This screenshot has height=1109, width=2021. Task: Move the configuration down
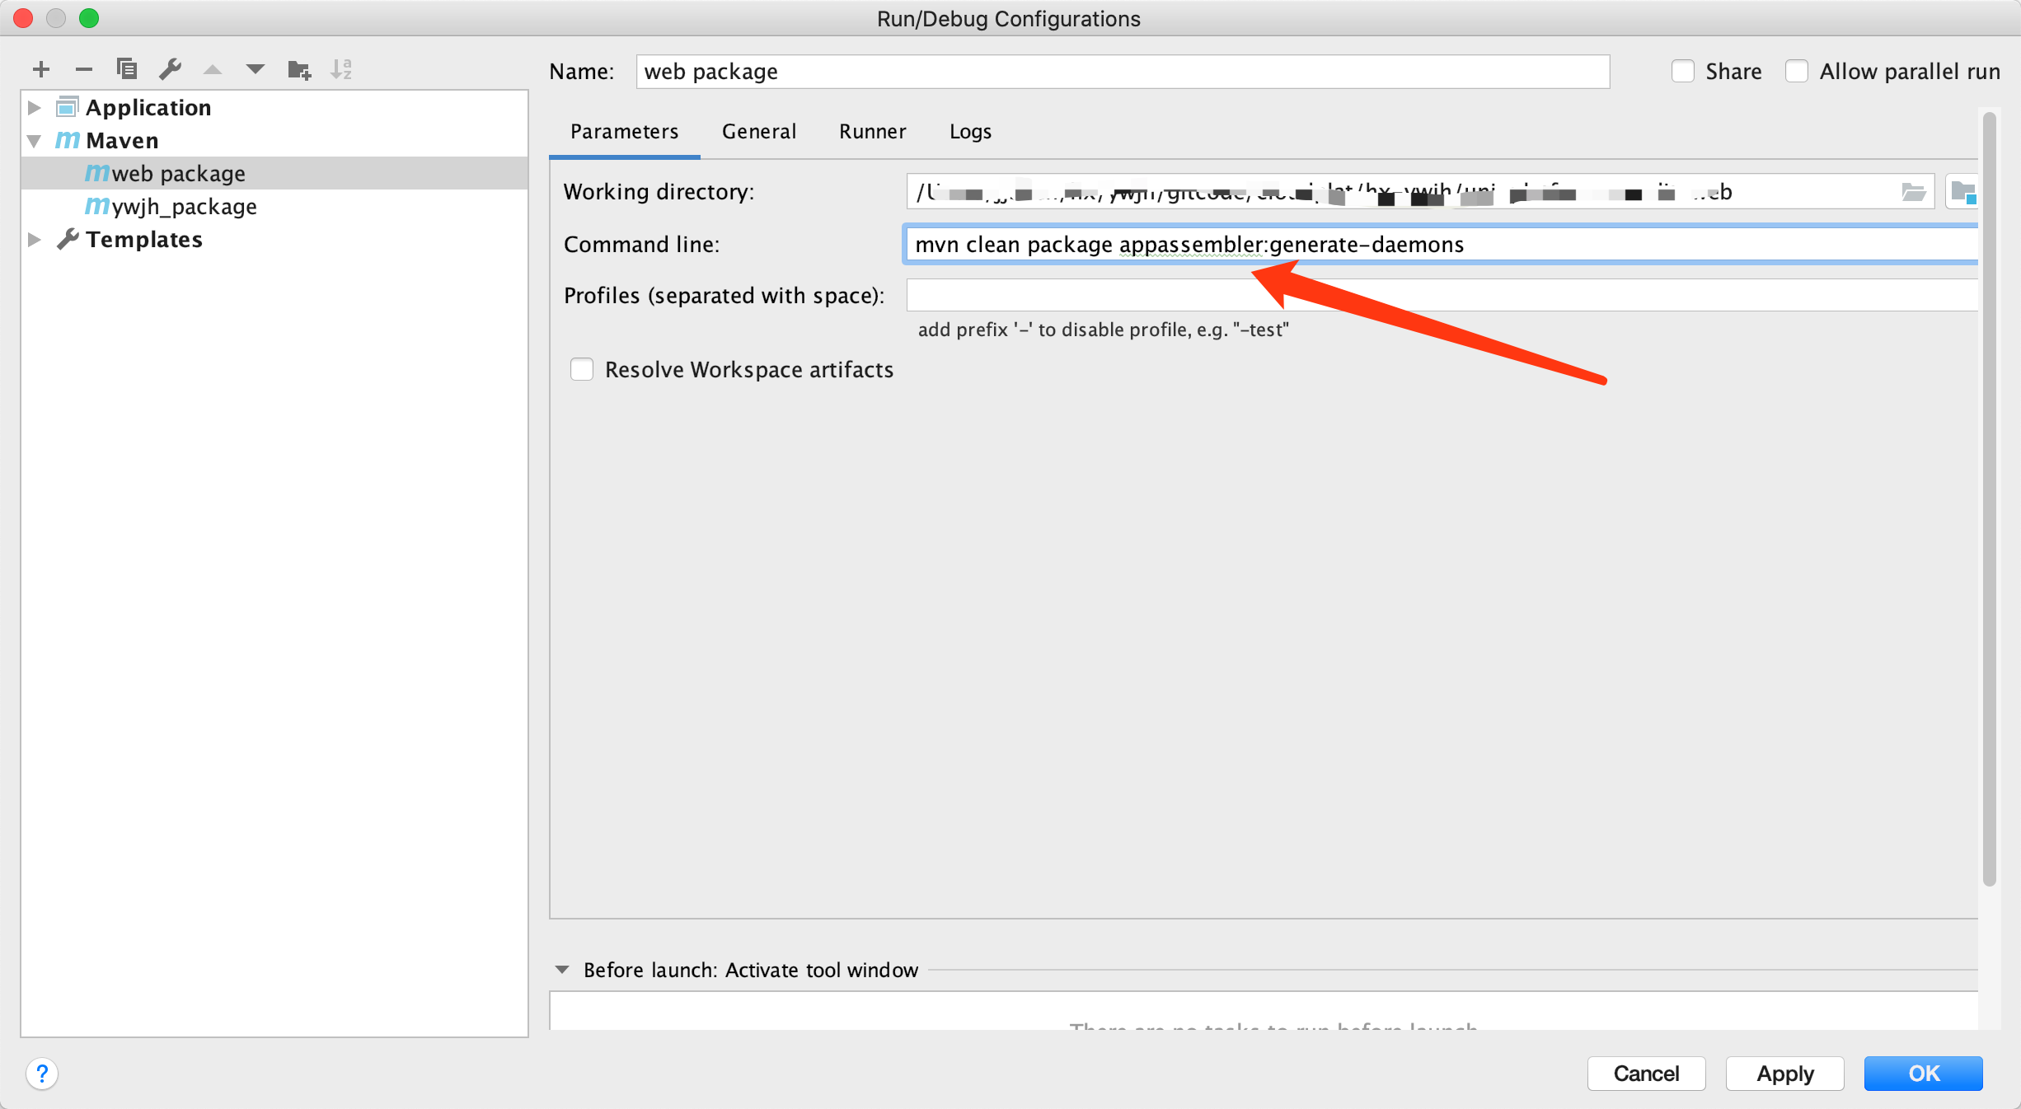pyautogui.click(x=256, y=69)
